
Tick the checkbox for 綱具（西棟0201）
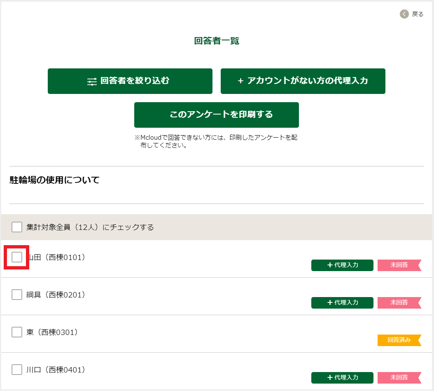click(x=17, y=295)
